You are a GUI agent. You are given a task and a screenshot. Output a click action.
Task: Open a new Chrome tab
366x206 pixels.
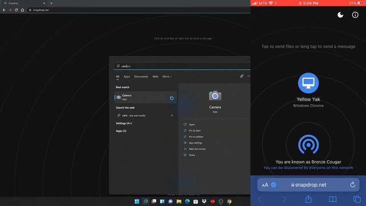click(51, 3)
